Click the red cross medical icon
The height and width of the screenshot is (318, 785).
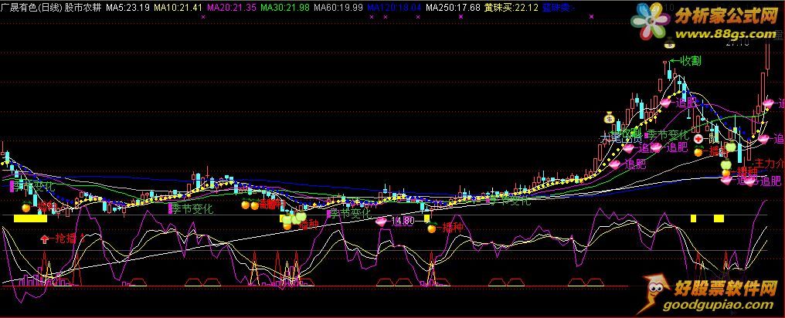pyautogui.click(x=698, y=139)
